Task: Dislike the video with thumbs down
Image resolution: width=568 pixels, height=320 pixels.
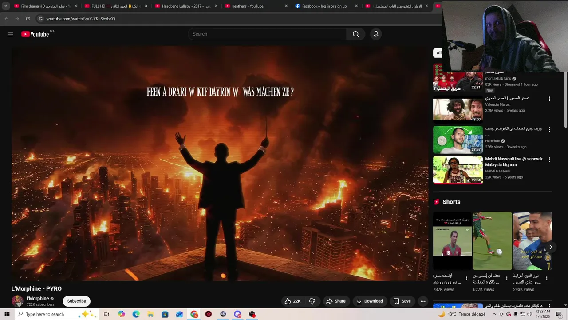Action: 312,301
